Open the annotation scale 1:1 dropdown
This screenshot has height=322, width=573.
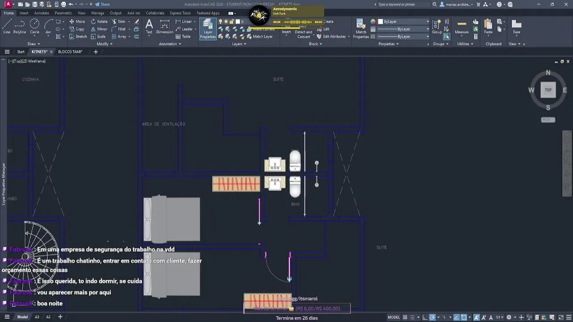(x=499, y=317)
